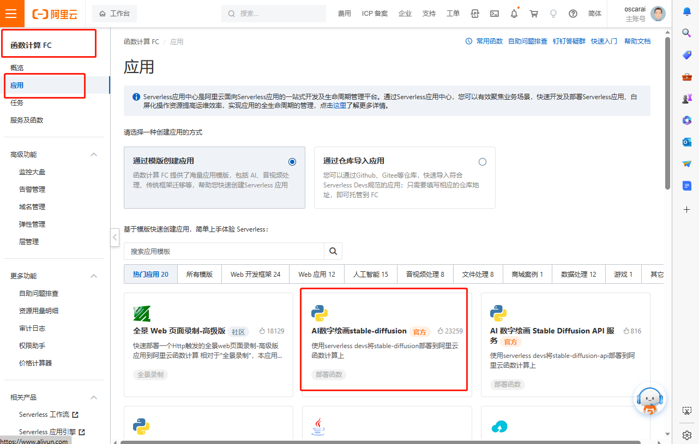Add a sidebar app with plus icon
This screenshot has width=699, height=444.
(687, 209)
